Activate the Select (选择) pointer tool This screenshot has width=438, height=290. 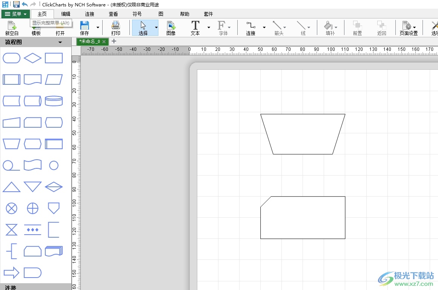tap(143, 28)
